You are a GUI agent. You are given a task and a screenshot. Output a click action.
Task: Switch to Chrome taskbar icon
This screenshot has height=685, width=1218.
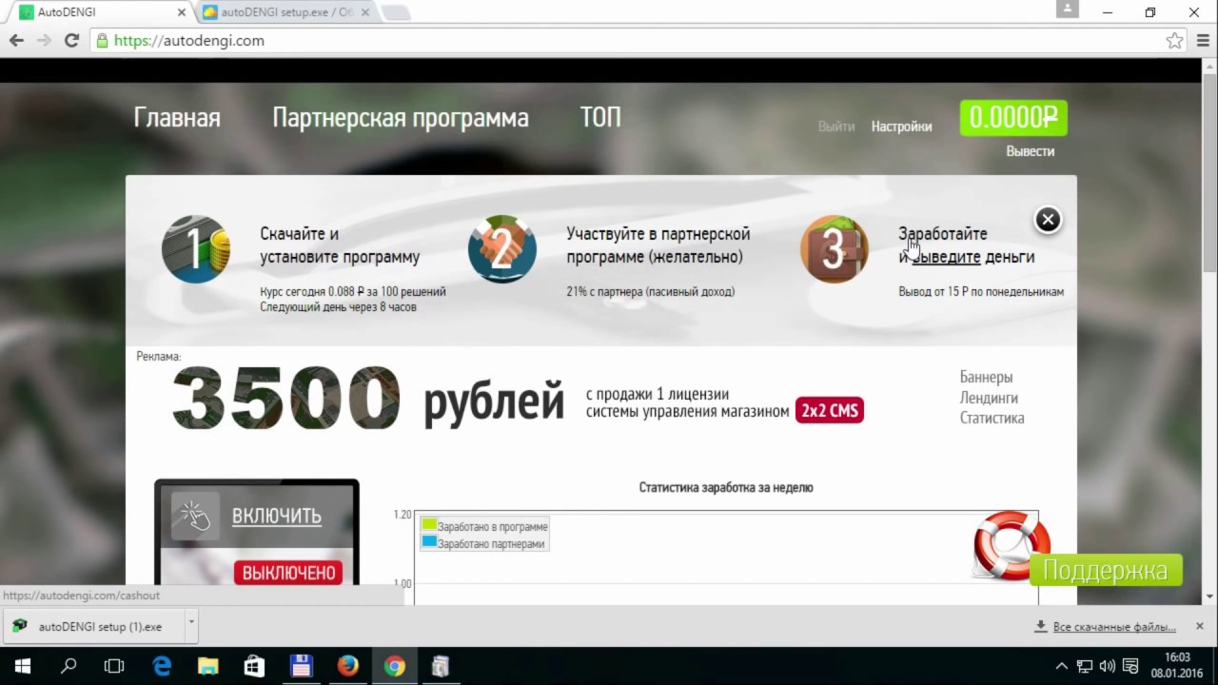[x=394, y=666]
